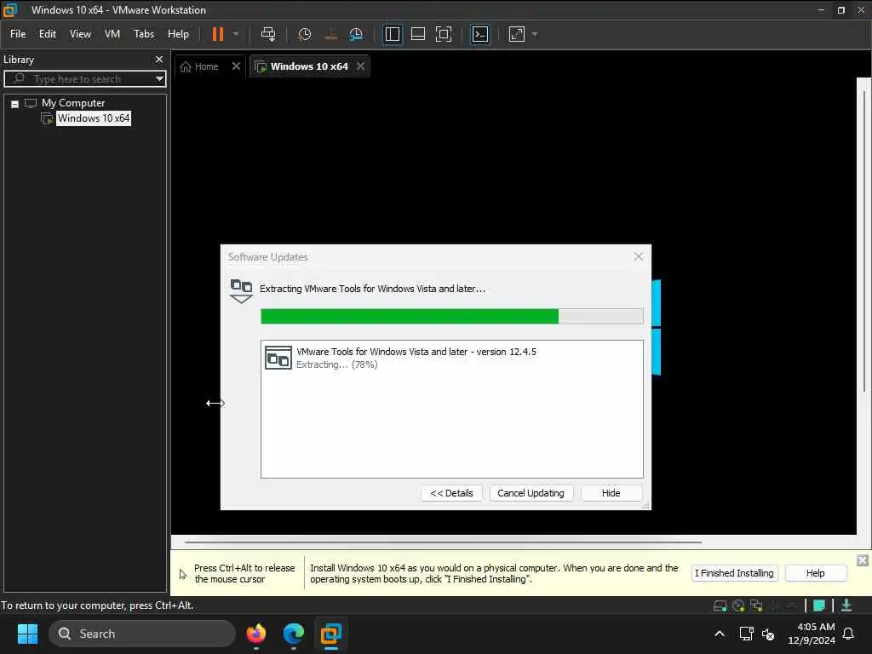Click Cancel Updating button
The image size is (872, 654).
(x=531, y=493)
